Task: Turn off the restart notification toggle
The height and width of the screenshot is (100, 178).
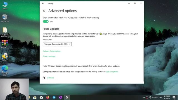Action: pos(46,22)
